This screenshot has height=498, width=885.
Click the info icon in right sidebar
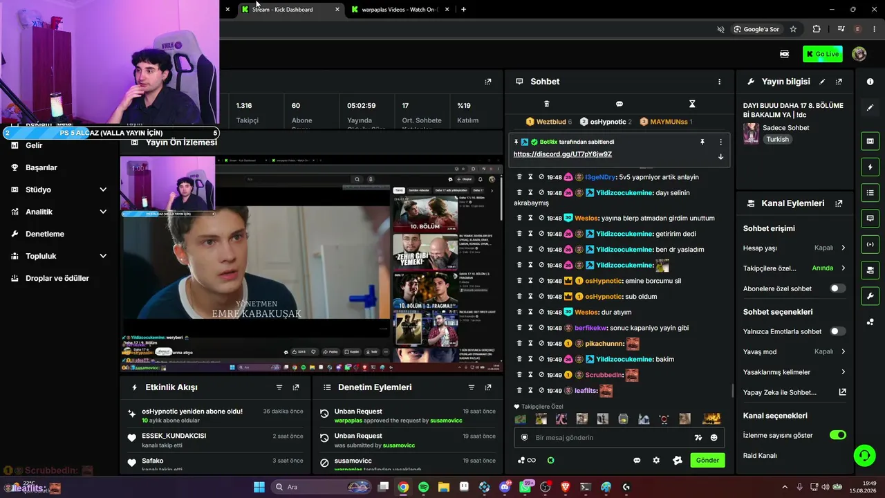coord(870,82)
